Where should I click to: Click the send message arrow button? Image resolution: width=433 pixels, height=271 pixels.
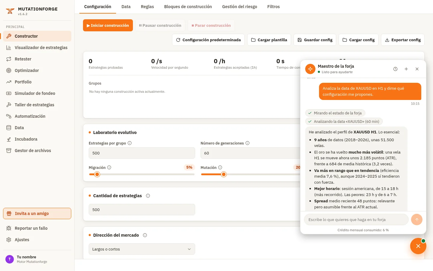pos(417,220)
